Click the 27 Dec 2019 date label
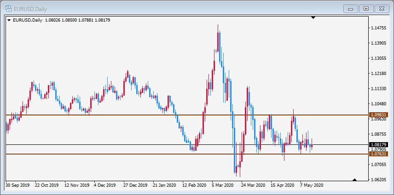Image resolution: width=394 pixels, height=195 pixels. pyautogui.click(x=135, y=185)
